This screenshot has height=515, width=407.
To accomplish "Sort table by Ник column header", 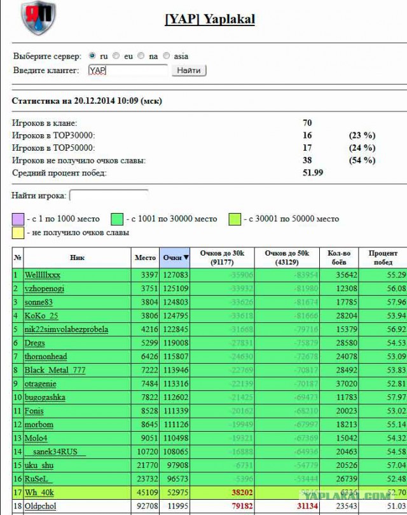I will (x=77, y=257).
